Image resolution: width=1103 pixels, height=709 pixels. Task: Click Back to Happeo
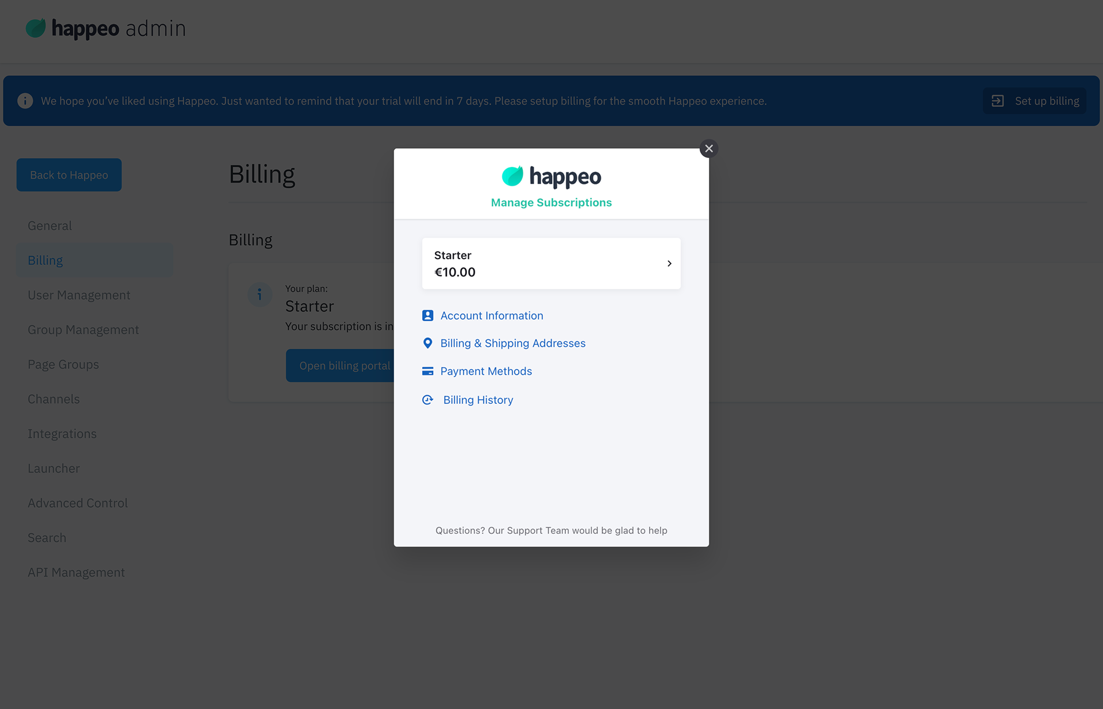pyautogui.click(x=68, y=175)
